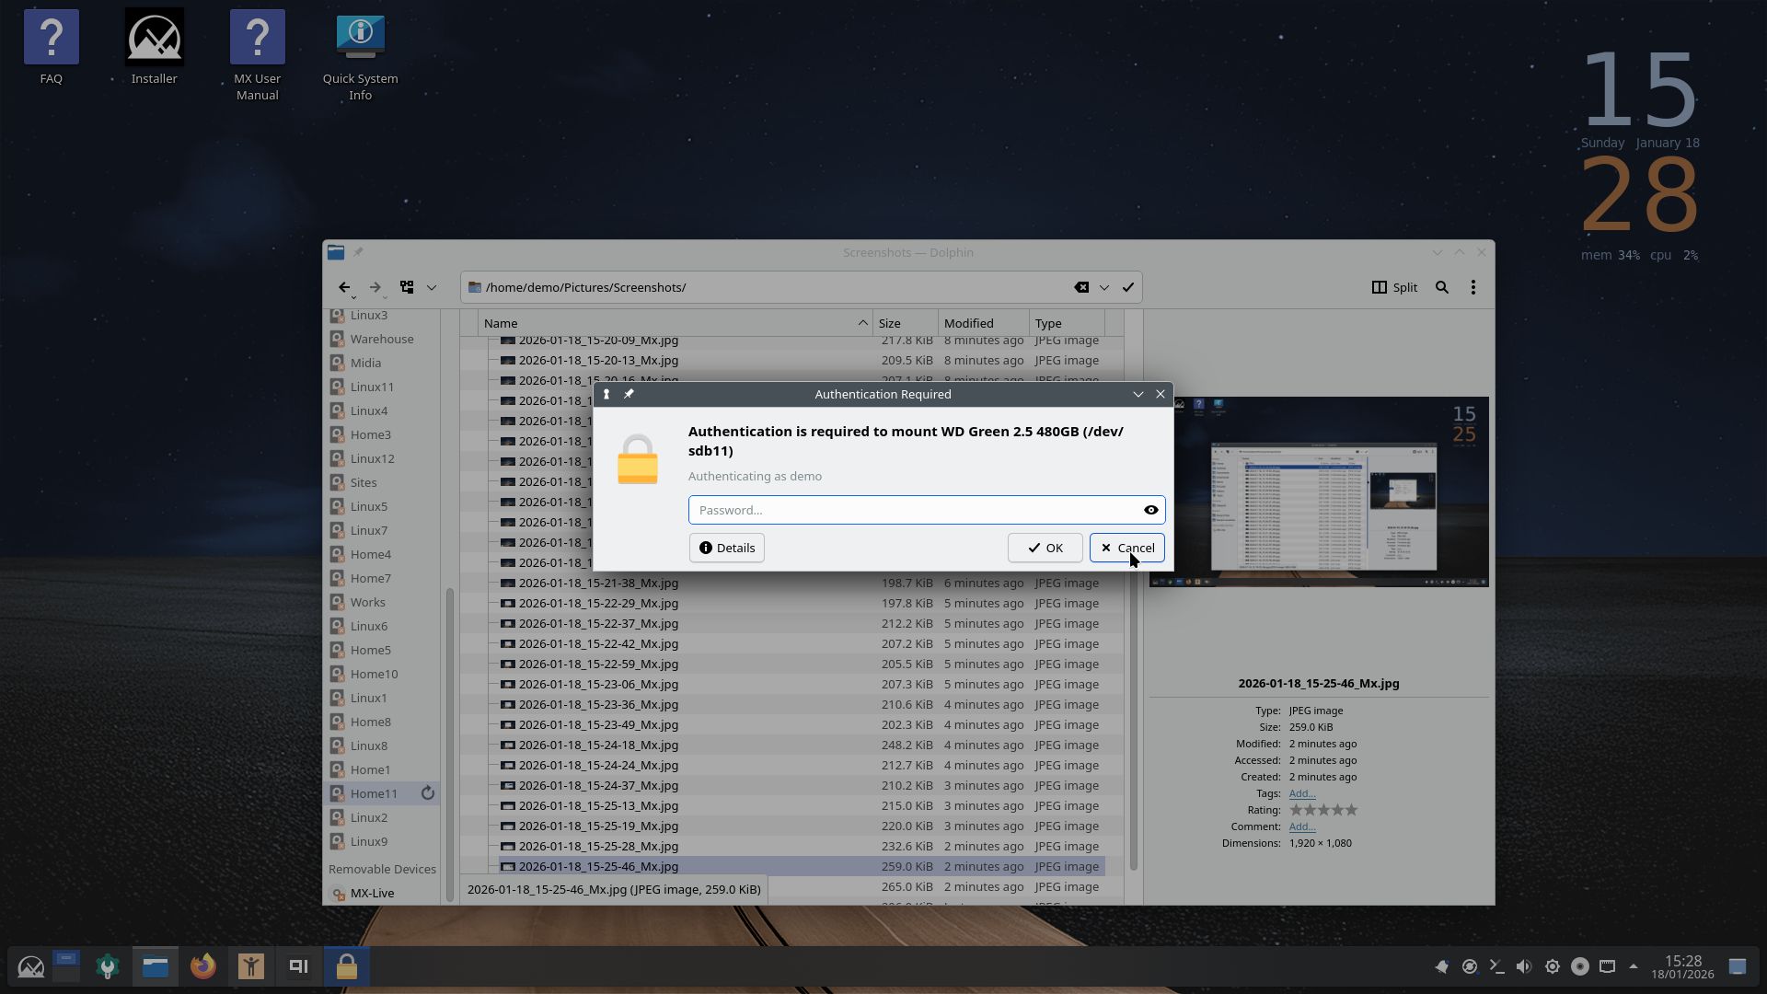Sort files by Size column header
Screen dimensions: 1767x994
point(889,323)
